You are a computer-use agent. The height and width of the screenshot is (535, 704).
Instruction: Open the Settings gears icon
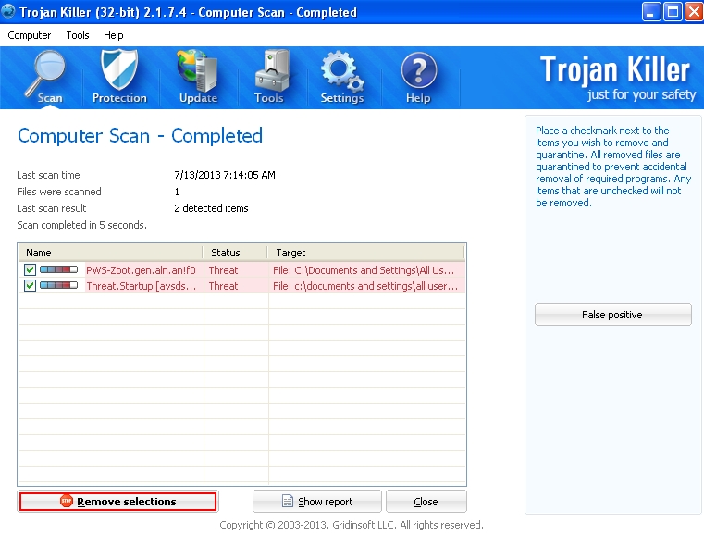341,78
